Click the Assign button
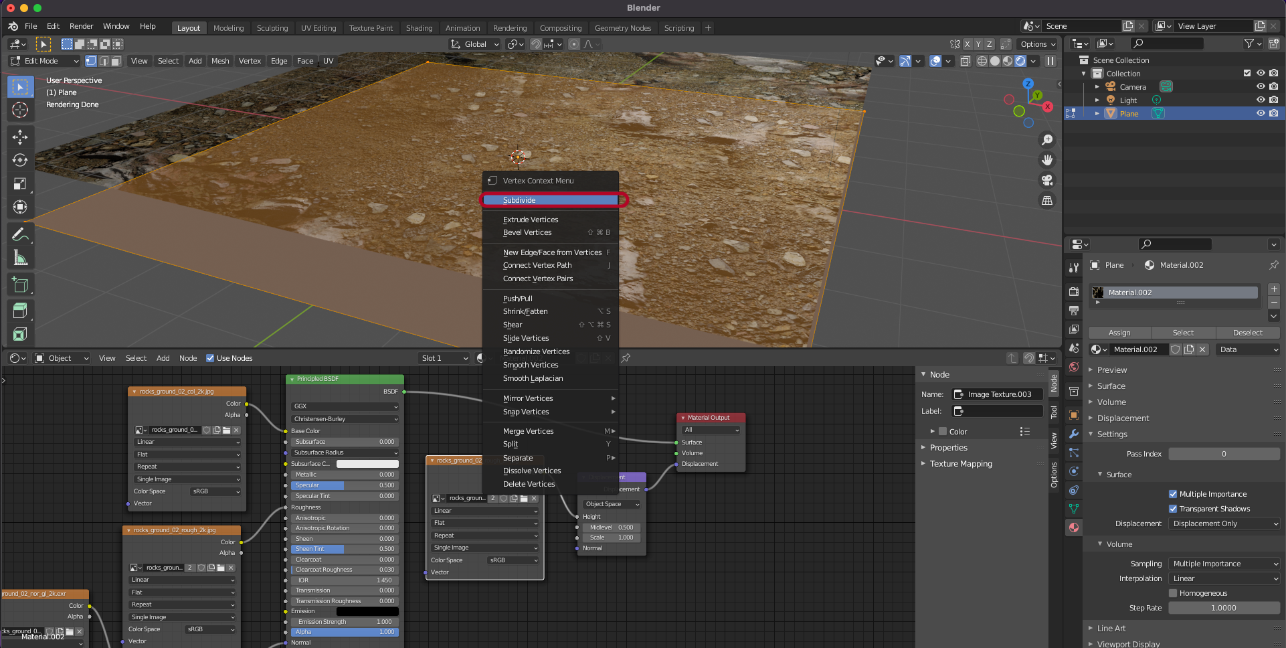 point(1119,333)
